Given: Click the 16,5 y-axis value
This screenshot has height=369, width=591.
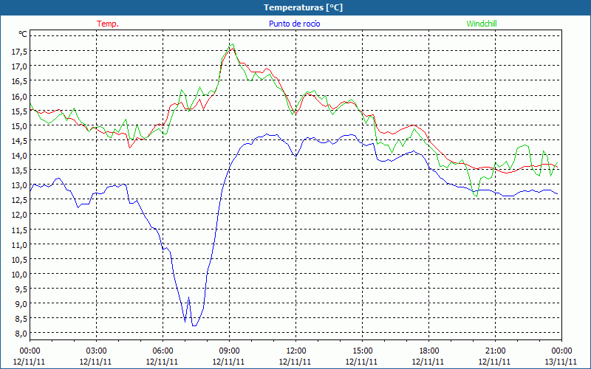Looking at the screenshot, I should (19, 82).
